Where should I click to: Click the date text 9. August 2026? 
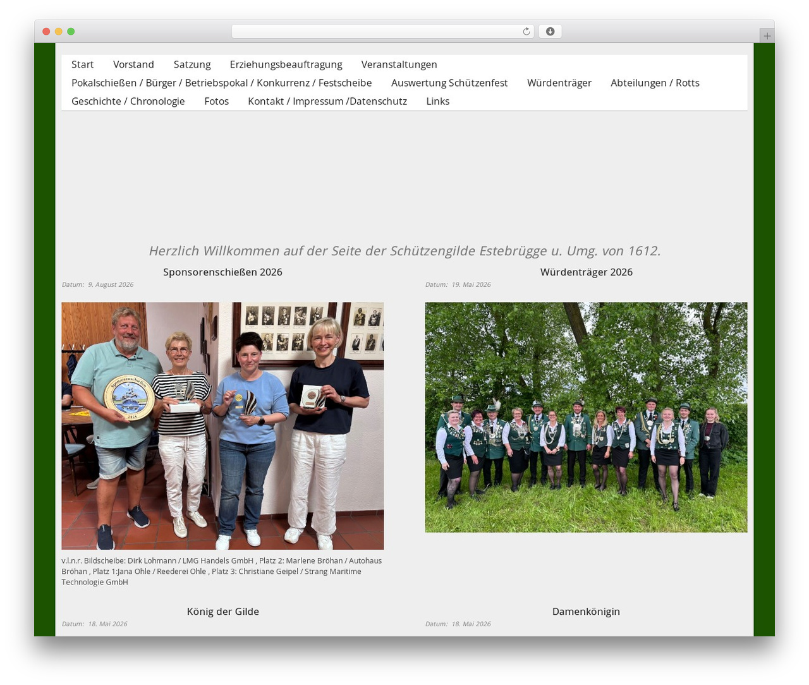coord(111,284)
